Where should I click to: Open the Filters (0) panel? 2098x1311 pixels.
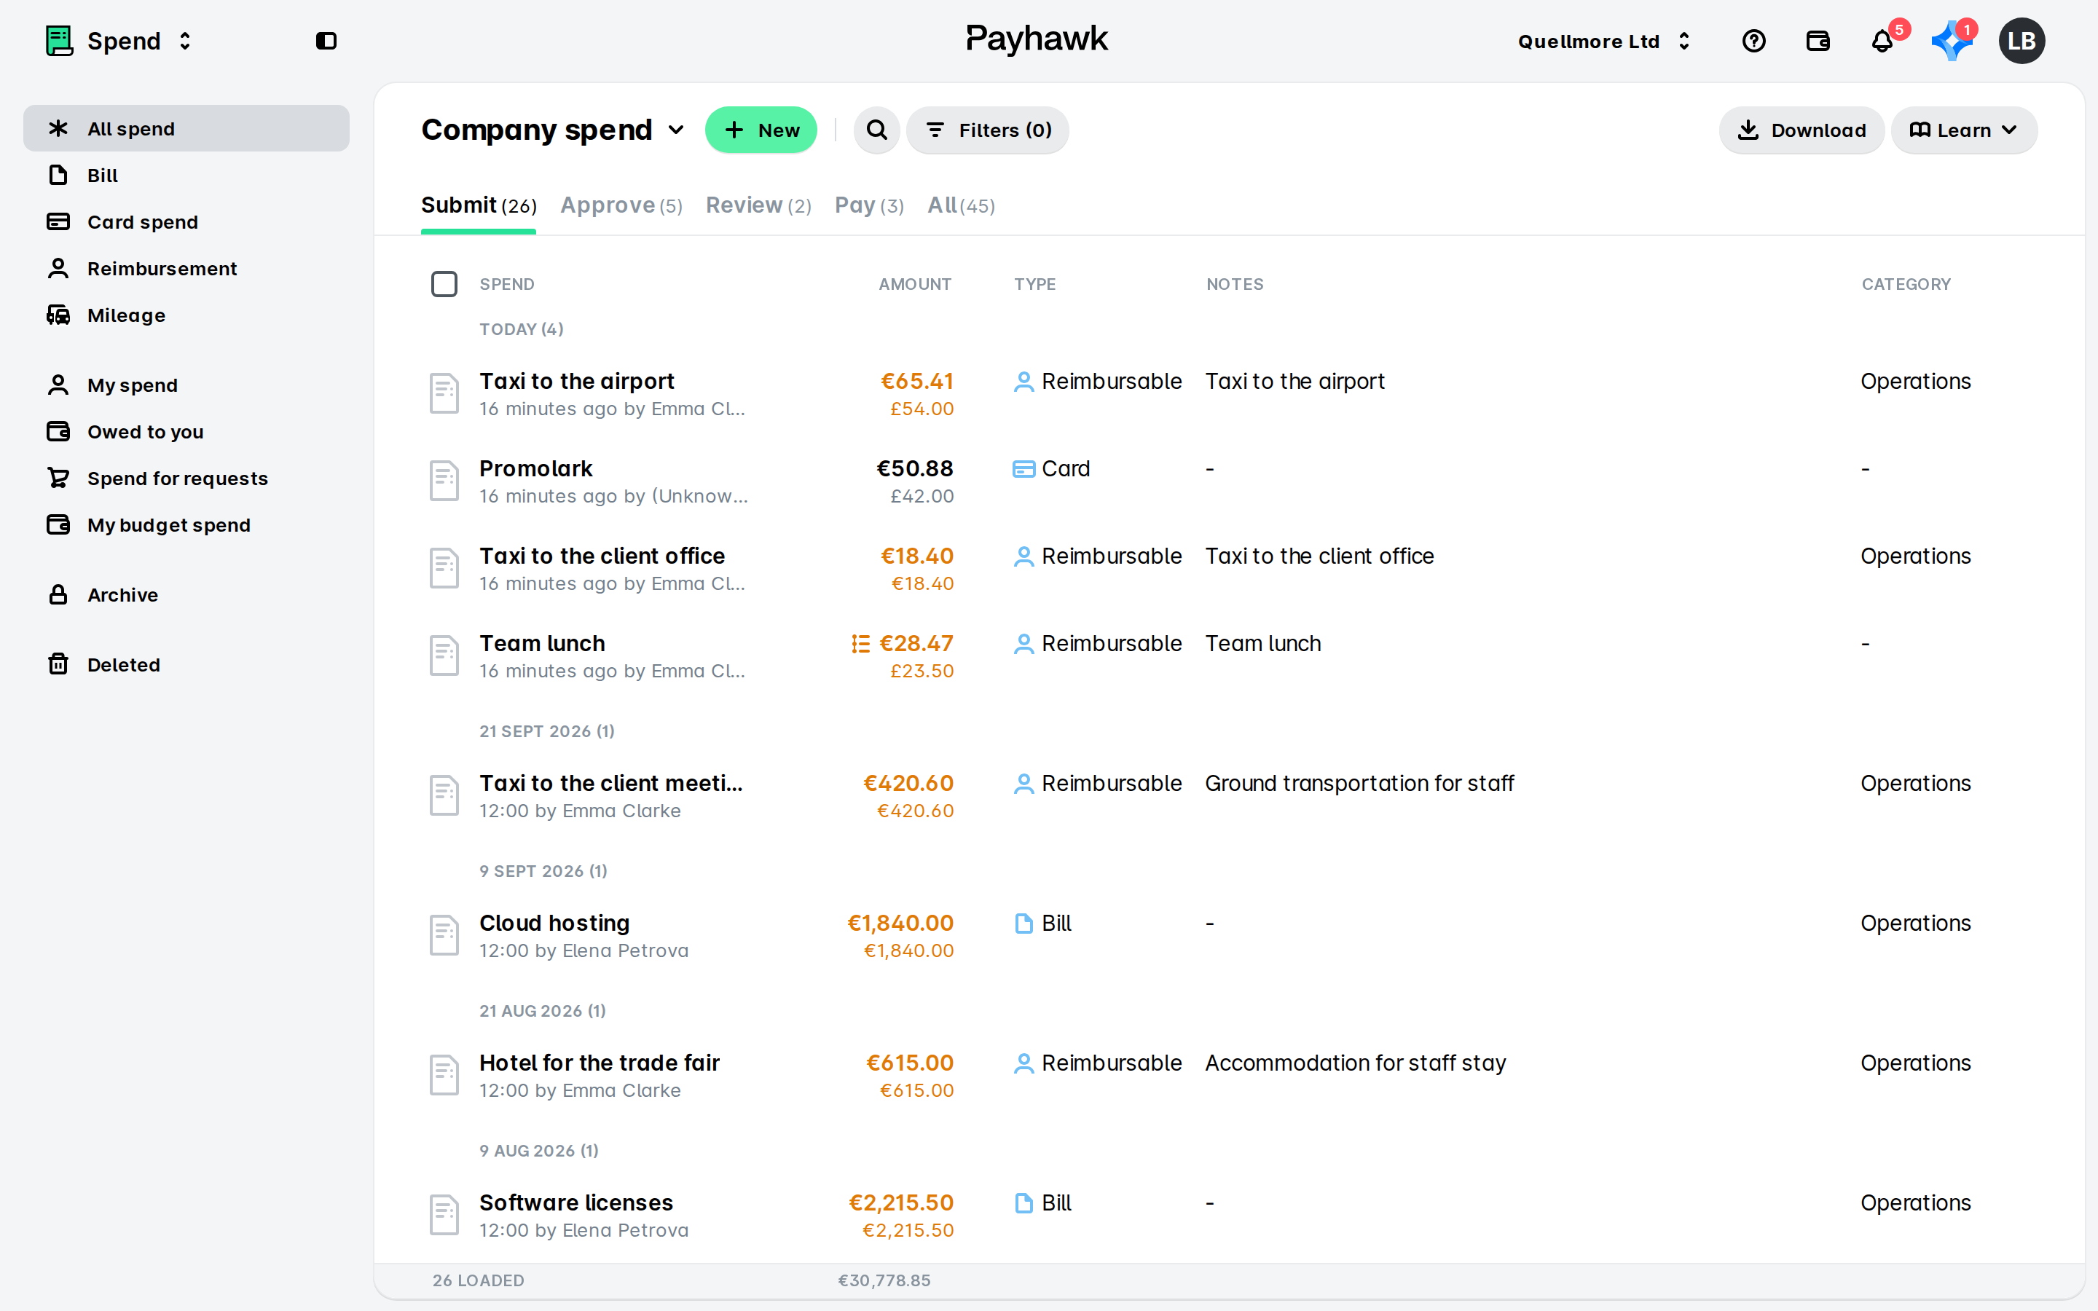988,130
